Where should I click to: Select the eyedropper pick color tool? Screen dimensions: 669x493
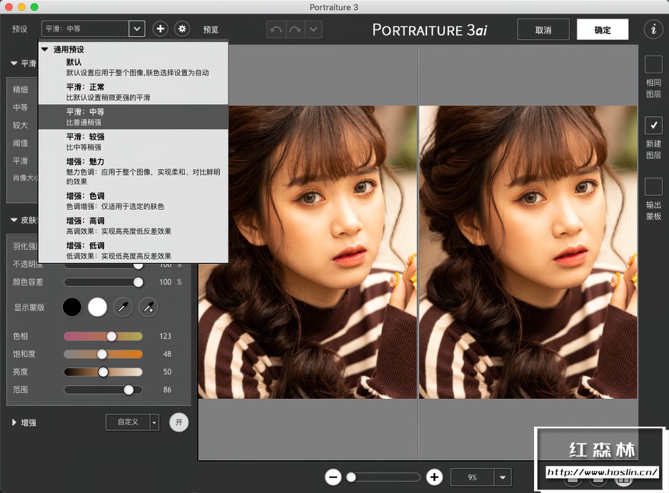(124, 307)
